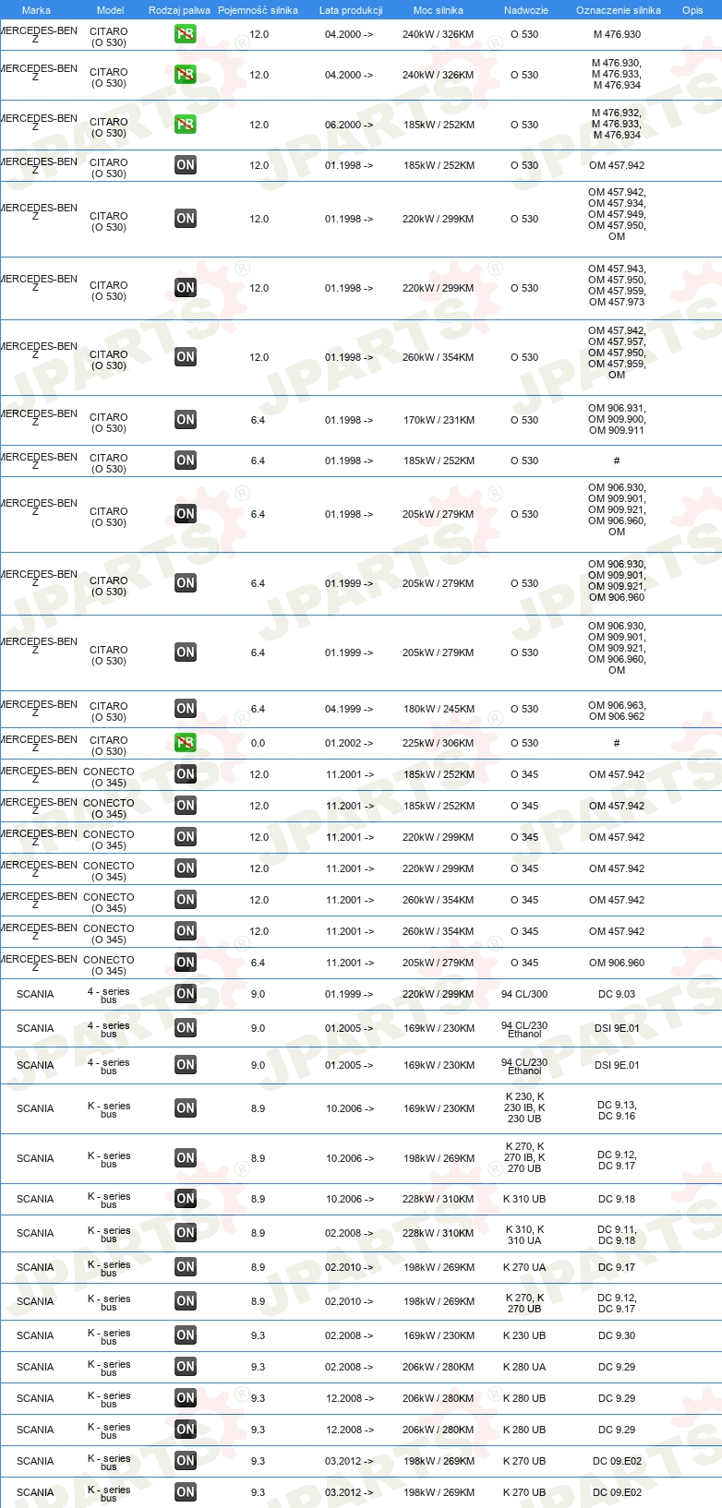Click the DC 9.30 engine code cell
The height and width of the screenshot is (1508, 722).
[x=617, y=1335]
